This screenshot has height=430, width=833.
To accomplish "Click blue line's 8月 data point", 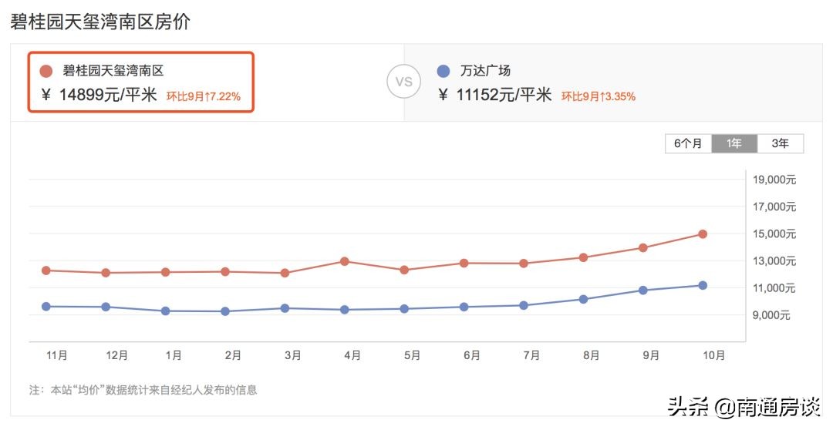I will pyautogui.click(x=583, y=299).
